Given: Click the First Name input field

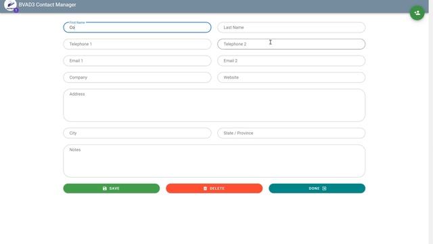Looking at the screenshot, I should [x=137, y=27].
